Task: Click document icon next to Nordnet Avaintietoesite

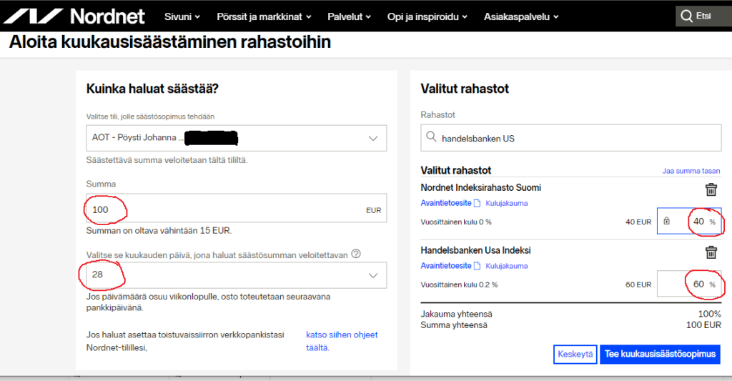Action: click(477, 203)
